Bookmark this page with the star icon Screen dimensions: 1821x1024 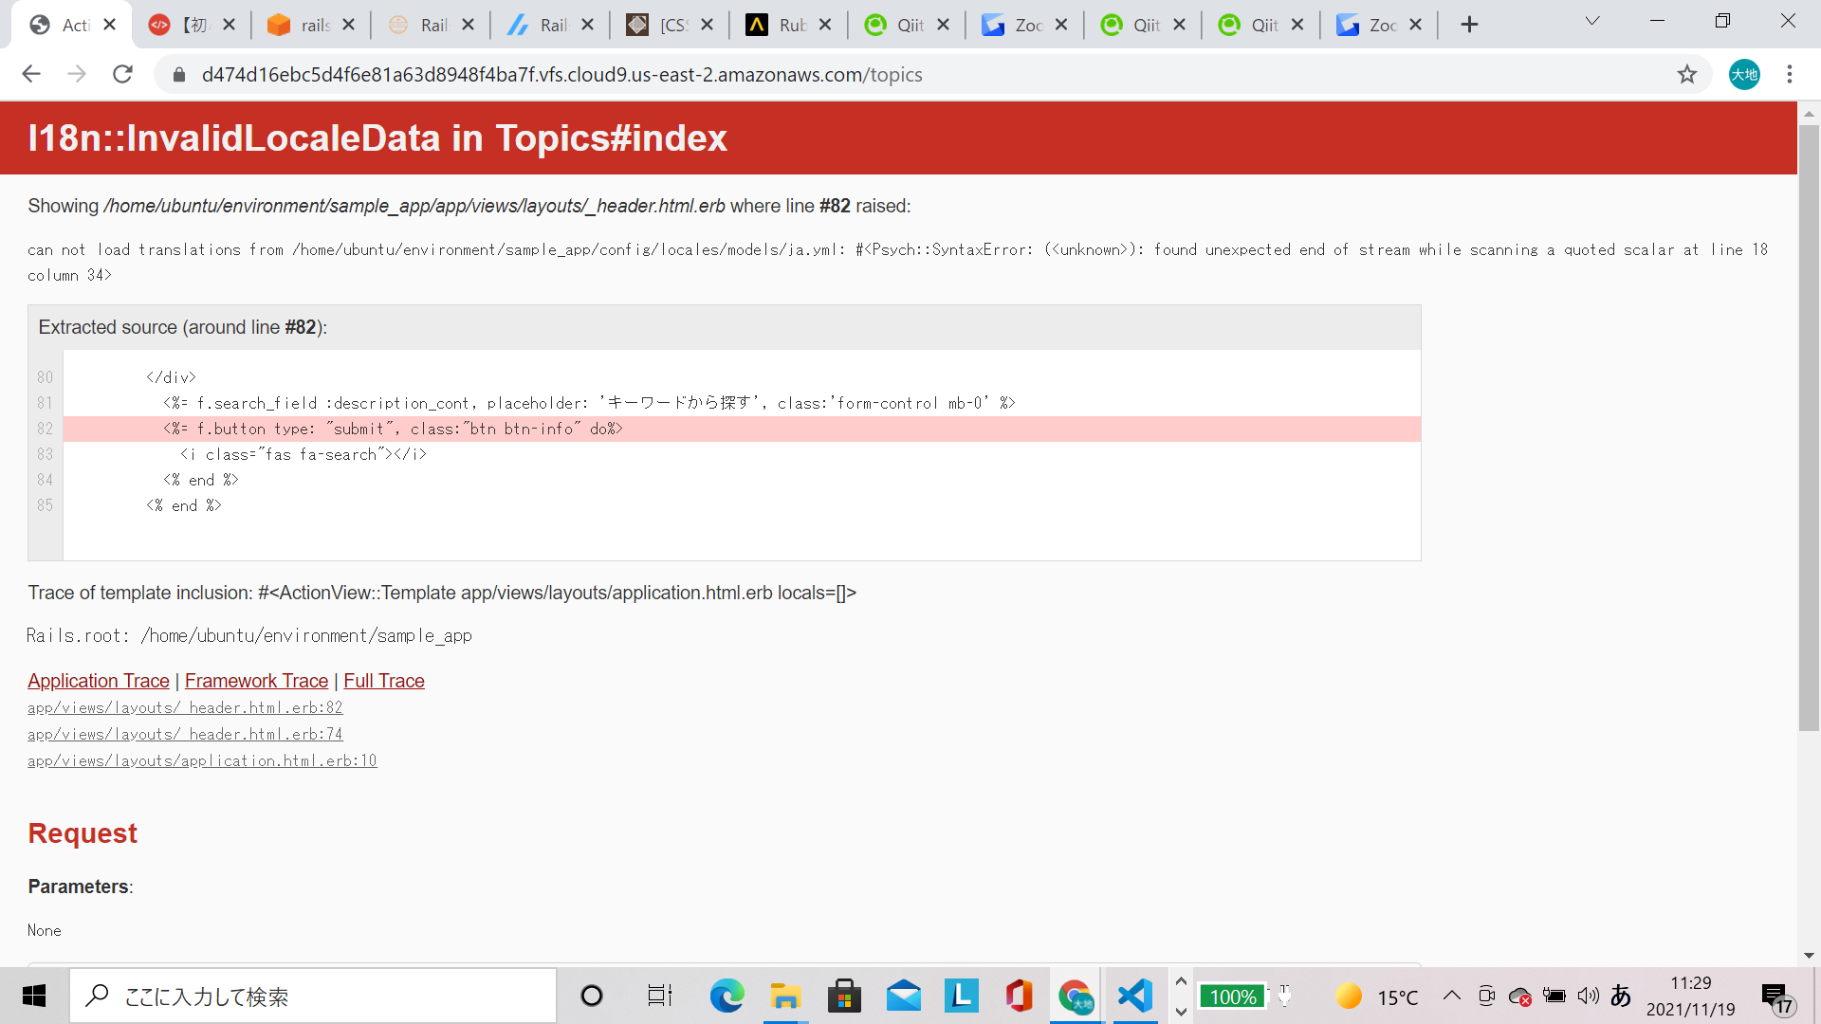(1686, 74)
